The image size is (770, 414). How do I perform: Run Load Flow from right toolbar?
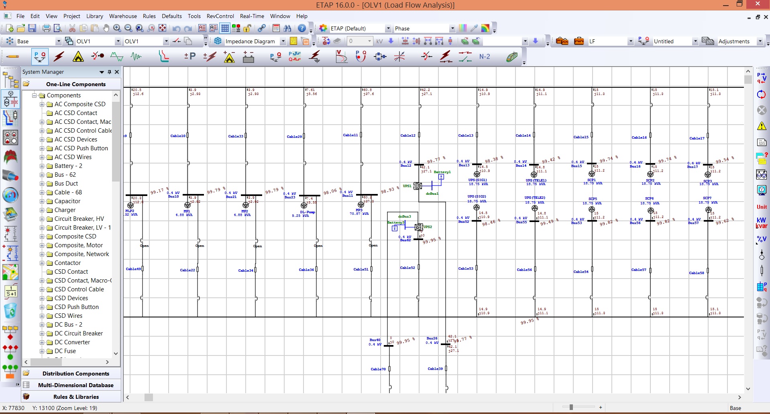762,78
